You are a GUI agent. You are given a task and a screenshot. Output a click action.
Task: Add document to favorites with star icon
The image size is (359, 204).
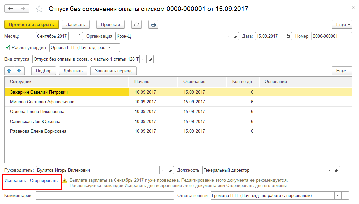coord(39,9)
